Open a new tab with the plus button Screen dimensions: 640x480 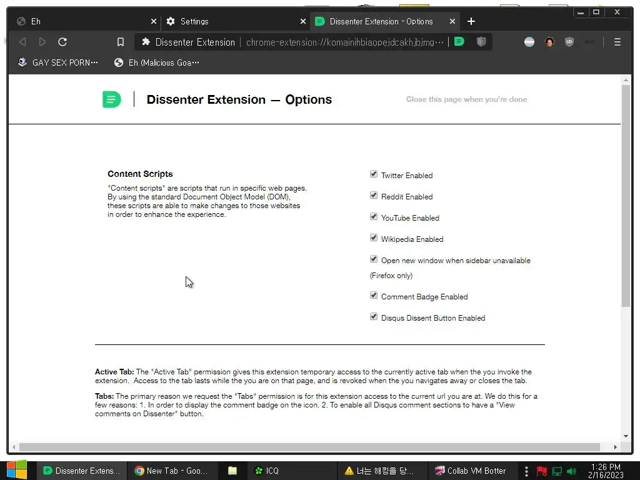[x=471, y=21]
